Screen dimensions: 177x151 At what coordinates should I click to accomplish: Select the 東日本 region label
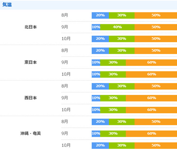[31, 62]
